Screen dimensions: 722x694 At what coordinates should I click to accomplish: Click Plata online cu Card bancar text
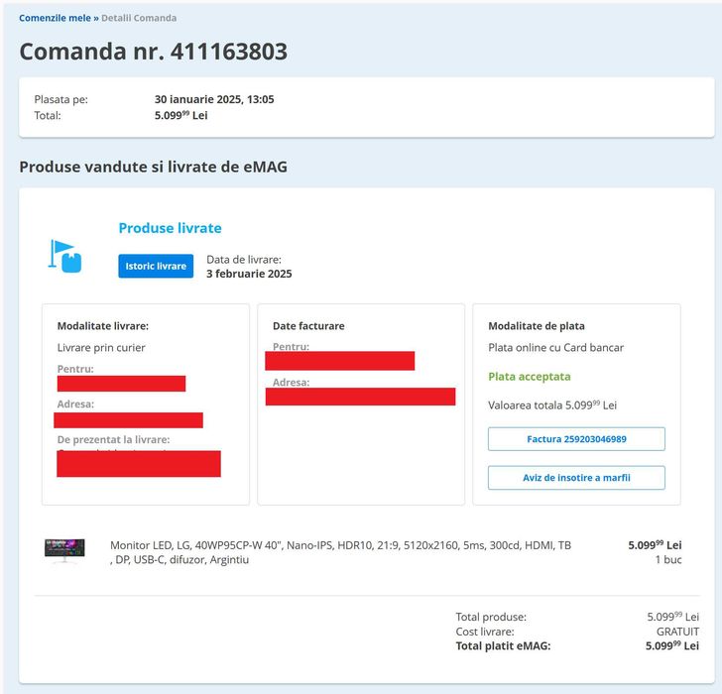point(555,347)
